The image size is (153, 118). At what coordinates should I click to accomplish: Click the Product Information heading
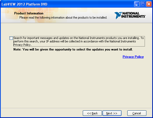pyautogui.click(x=29, y=13)
